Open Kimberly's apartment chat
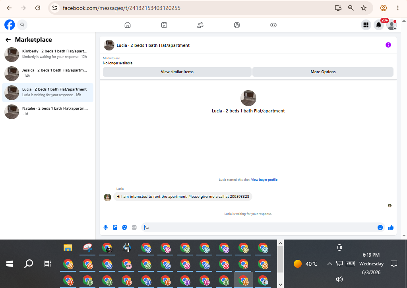The width and height of the screenshot is (407, 288). pos(48,54)
